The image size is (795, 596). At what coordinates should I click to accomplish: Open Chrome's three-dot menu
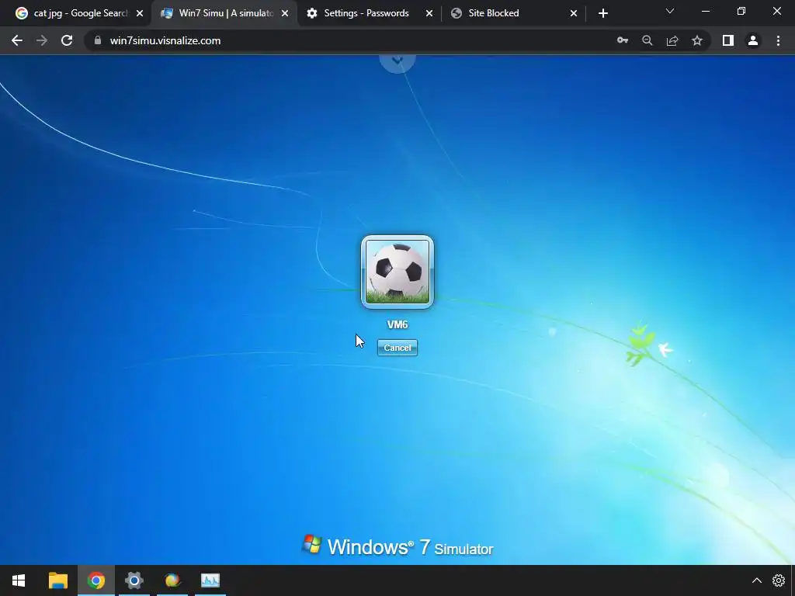pyautogui.click(x=778, y=40)
